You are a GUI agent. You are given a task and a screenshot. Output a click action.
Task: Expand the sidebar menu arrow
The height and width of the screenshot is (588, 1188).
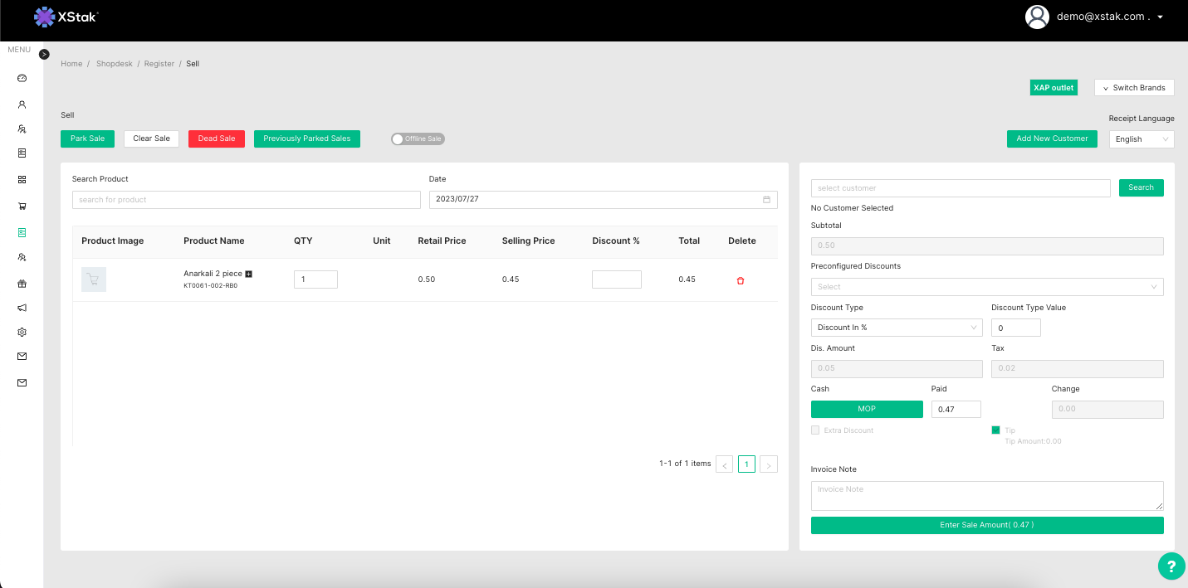click(x=45, y=54)
